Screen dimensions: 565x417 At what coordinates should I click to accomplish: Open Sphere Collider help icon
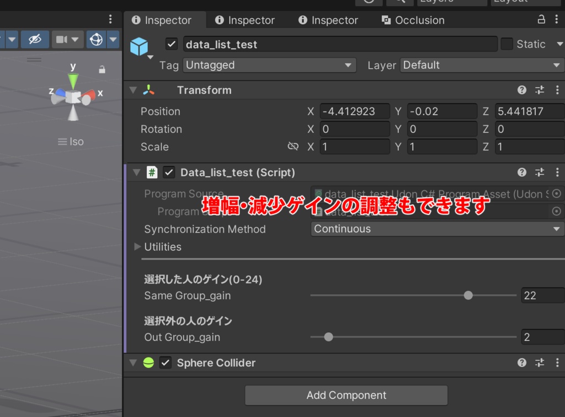pyautogui.click(x=522, y=362)
